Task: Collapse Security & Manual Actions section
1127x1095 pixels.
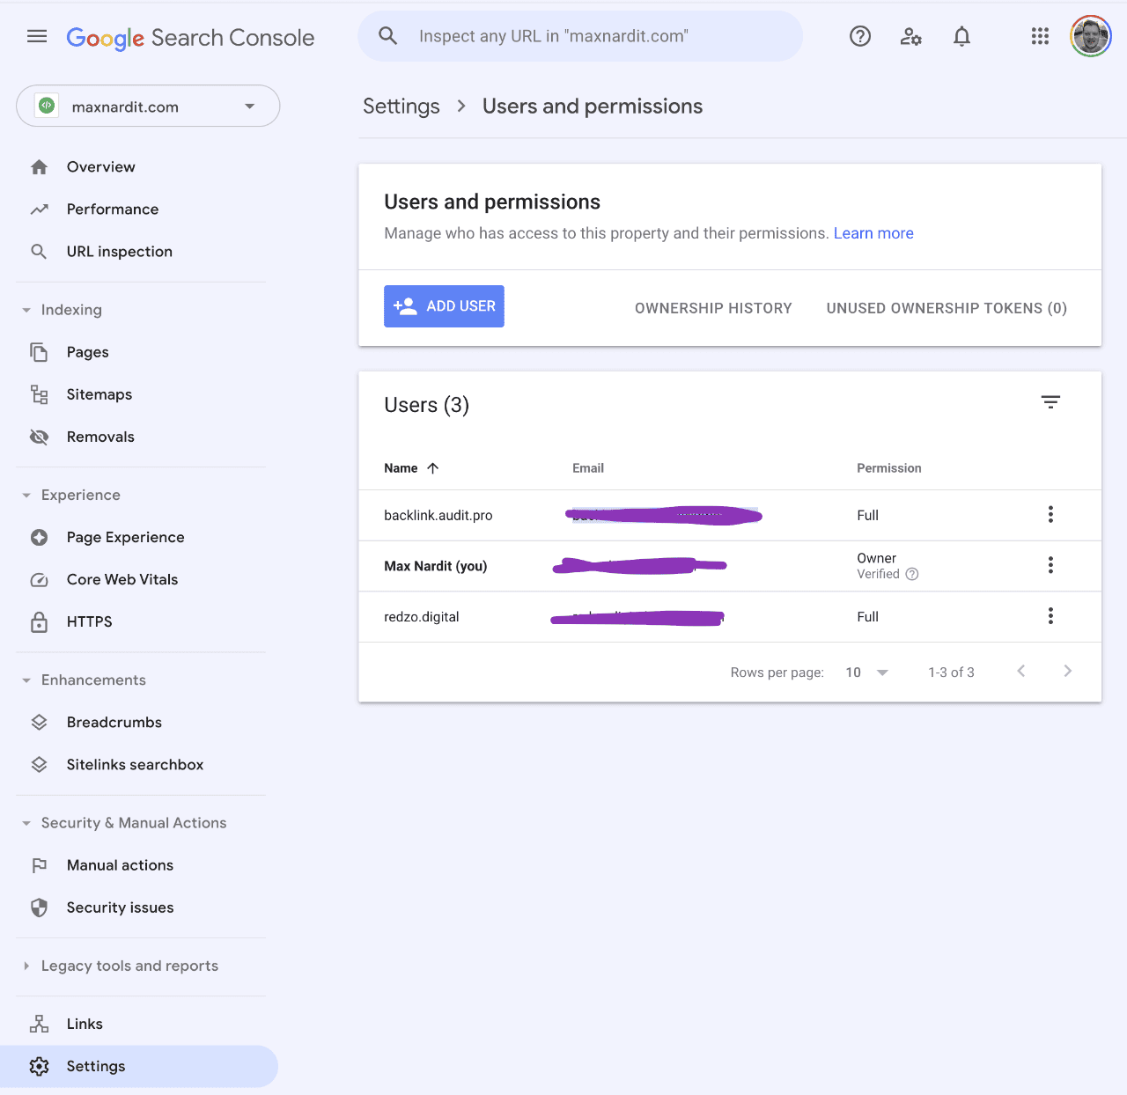Action: coord(26,823)
